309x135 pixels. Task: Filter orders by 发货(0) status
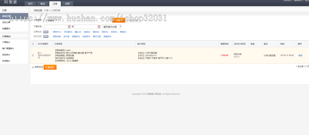[x=87, y=32]
